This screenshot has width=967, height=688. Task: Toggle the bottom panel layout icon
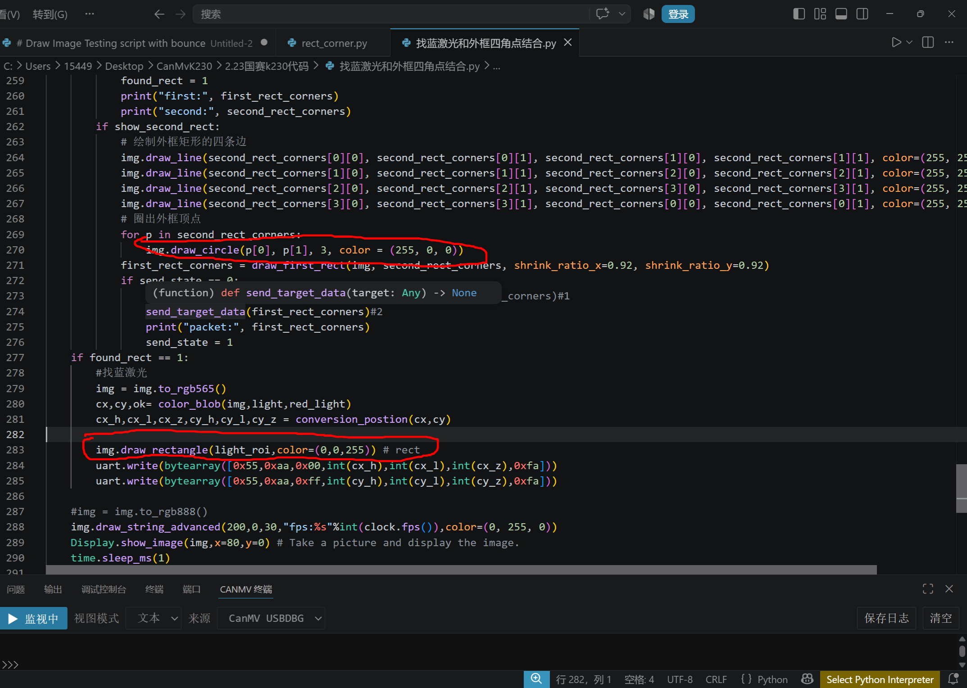pos(841,14)
